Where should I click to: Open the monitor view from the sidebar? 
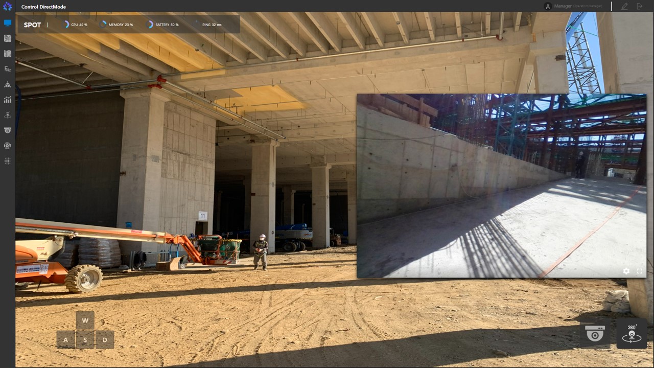7,23
